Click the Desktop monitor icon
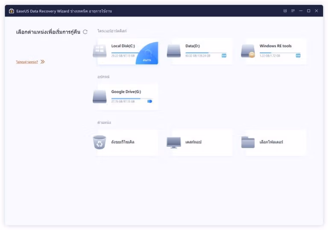This screenshot has height=230, width=328. (x=174, y=143)
